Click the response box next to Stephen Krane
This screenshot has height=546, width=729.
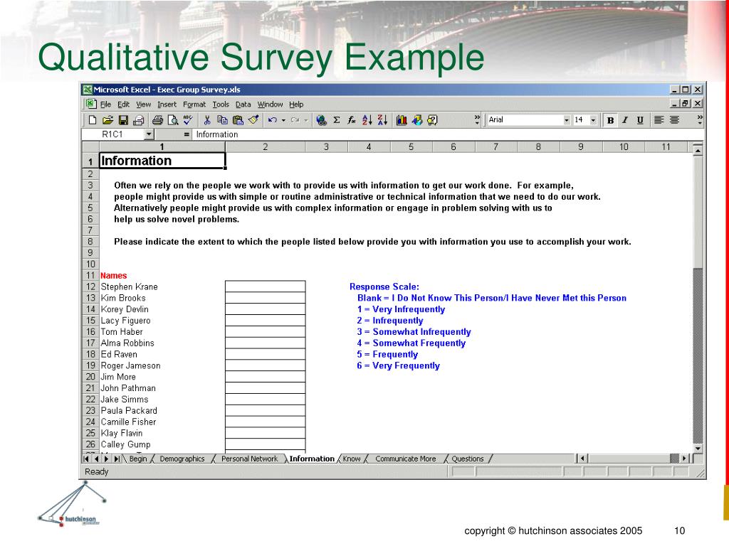265,286
